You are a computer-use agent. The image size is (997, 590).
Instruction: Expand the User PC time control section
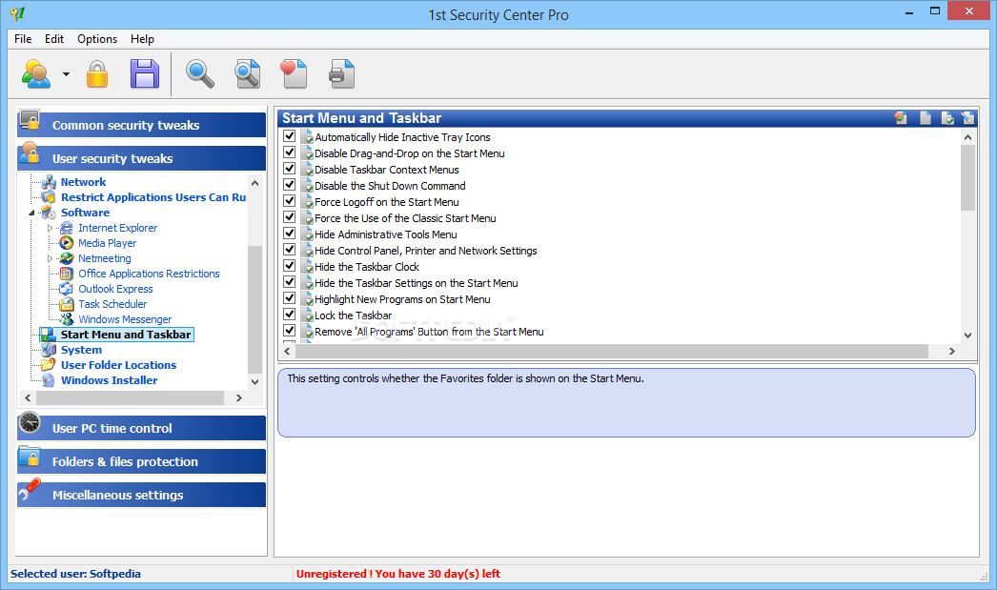point(141,428)
